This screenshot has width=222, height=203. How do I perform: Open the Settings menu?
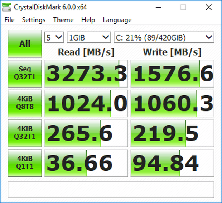click(x=34, y=20)
